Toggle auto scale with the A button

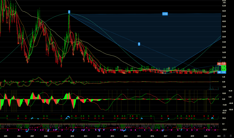click(224, 136)
